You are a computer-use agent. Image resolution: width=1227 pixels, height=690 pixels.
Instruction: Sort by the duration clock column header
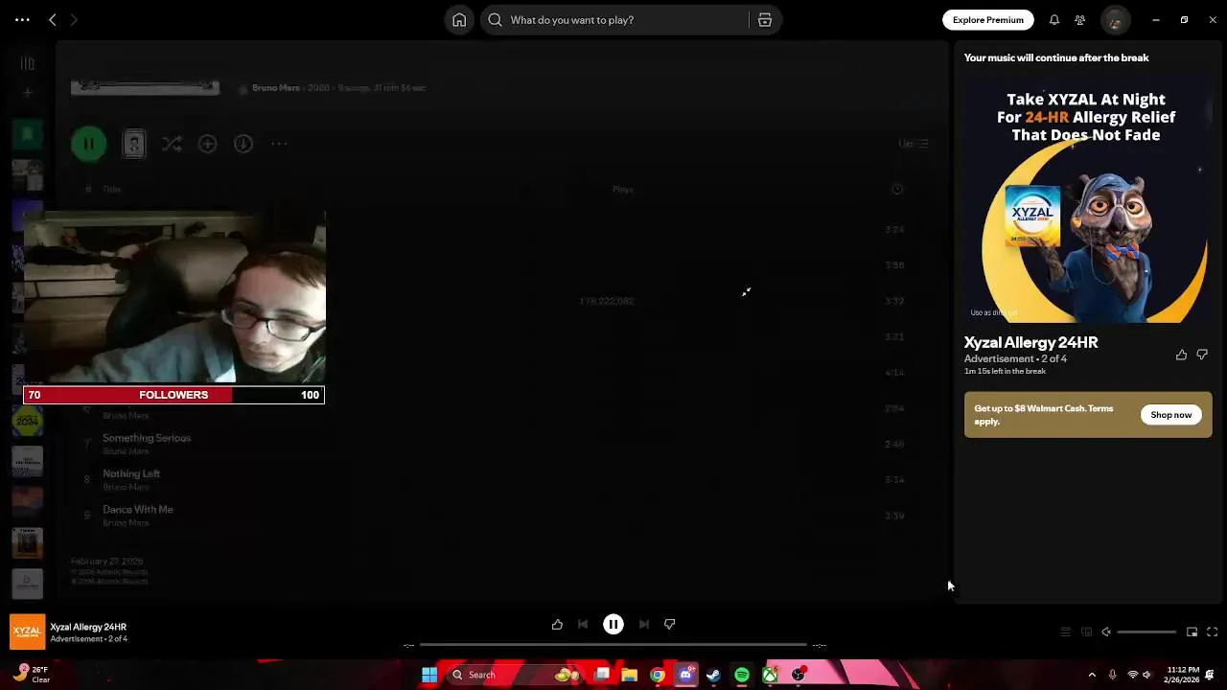[x=897, y=190]
